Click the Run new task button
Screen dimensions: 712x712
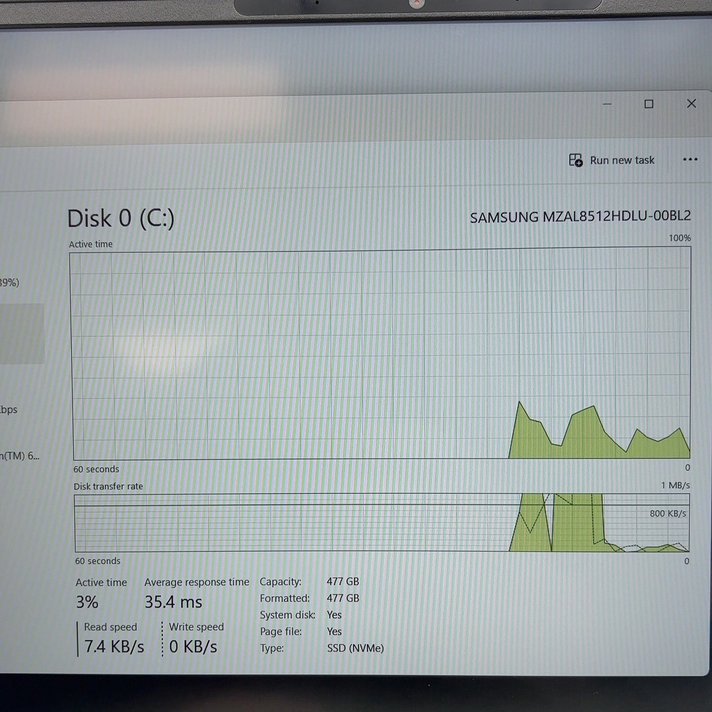[x=611, y=160]
